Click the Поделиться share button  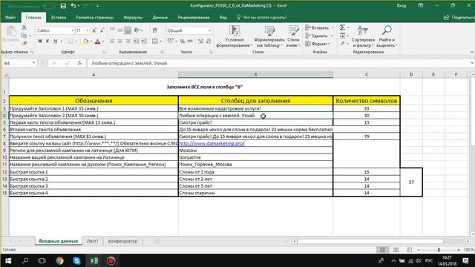pyautogui.click(x=459, y=18)
